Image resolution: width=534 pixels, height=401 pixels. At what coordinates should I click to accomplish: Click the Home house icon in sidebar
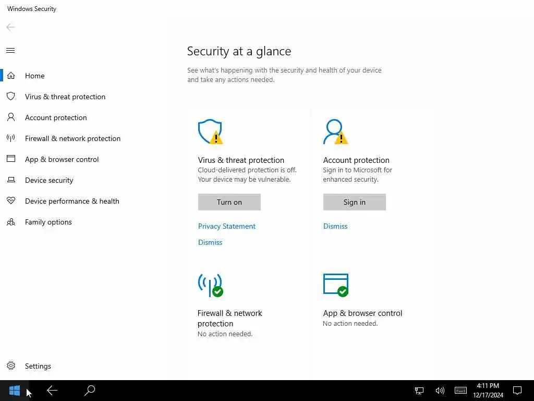coord(11,75)
